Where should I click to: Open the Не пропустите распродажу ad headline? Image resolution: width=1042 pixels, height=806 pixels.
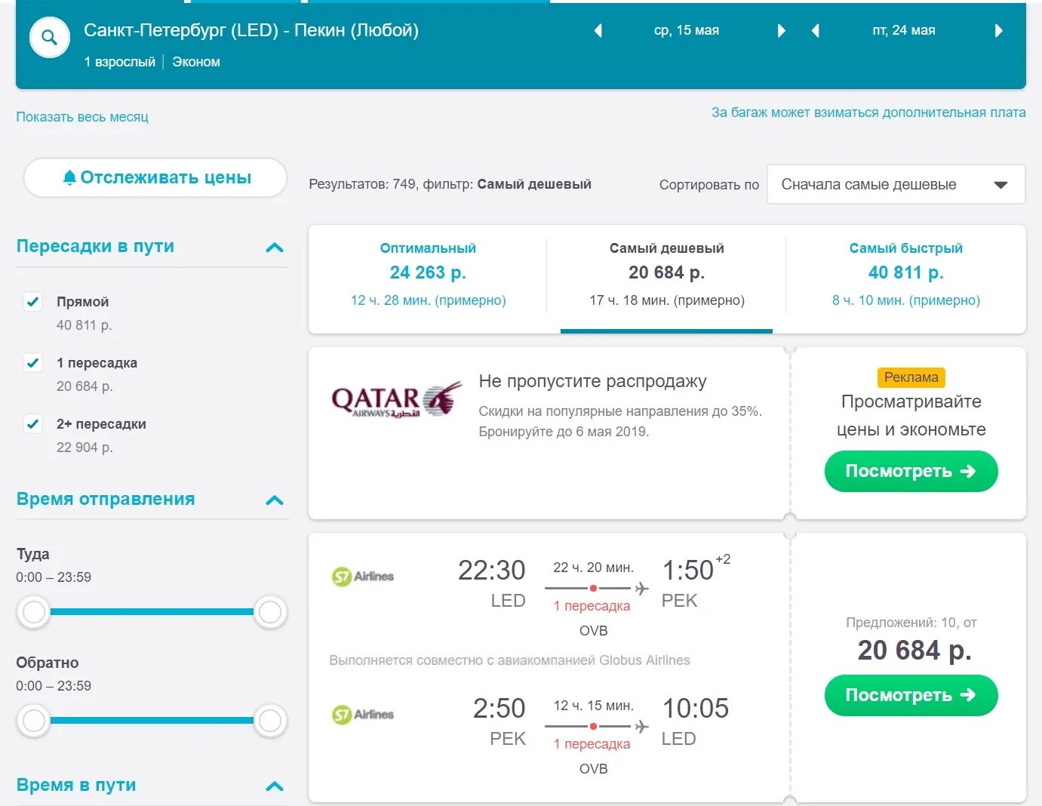[592, 381]
